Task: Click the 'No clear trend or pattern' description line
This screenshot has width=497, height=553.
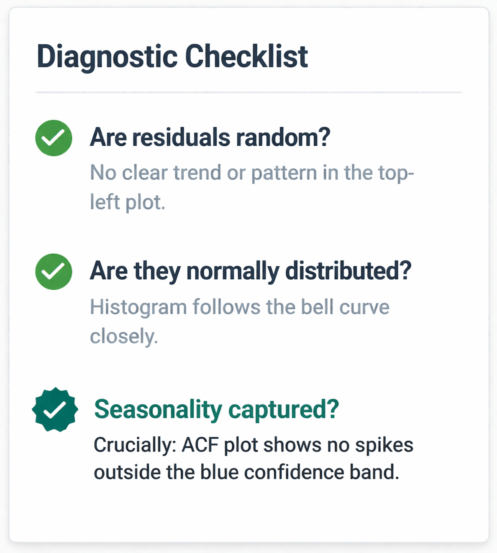Action: tap(252, 173)
